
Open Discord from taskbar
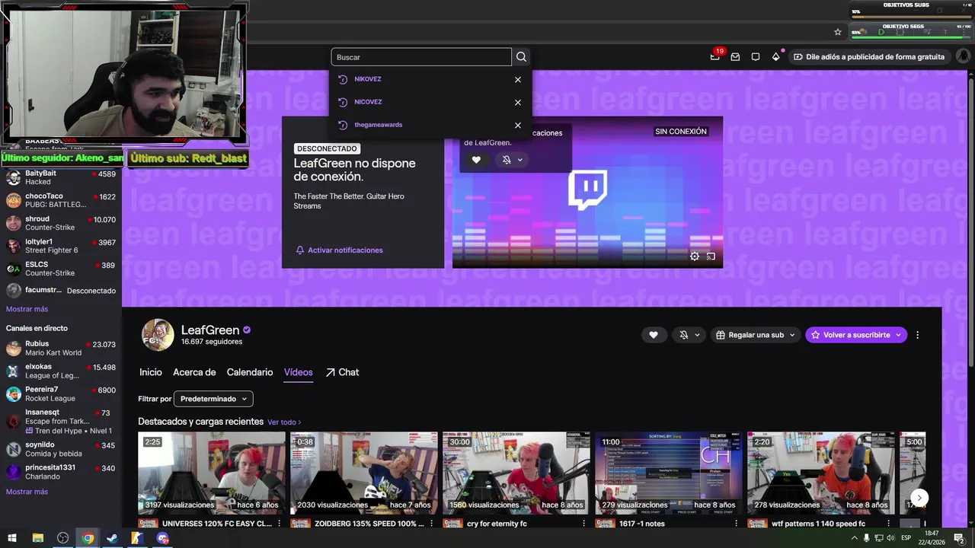click(162, 538)
